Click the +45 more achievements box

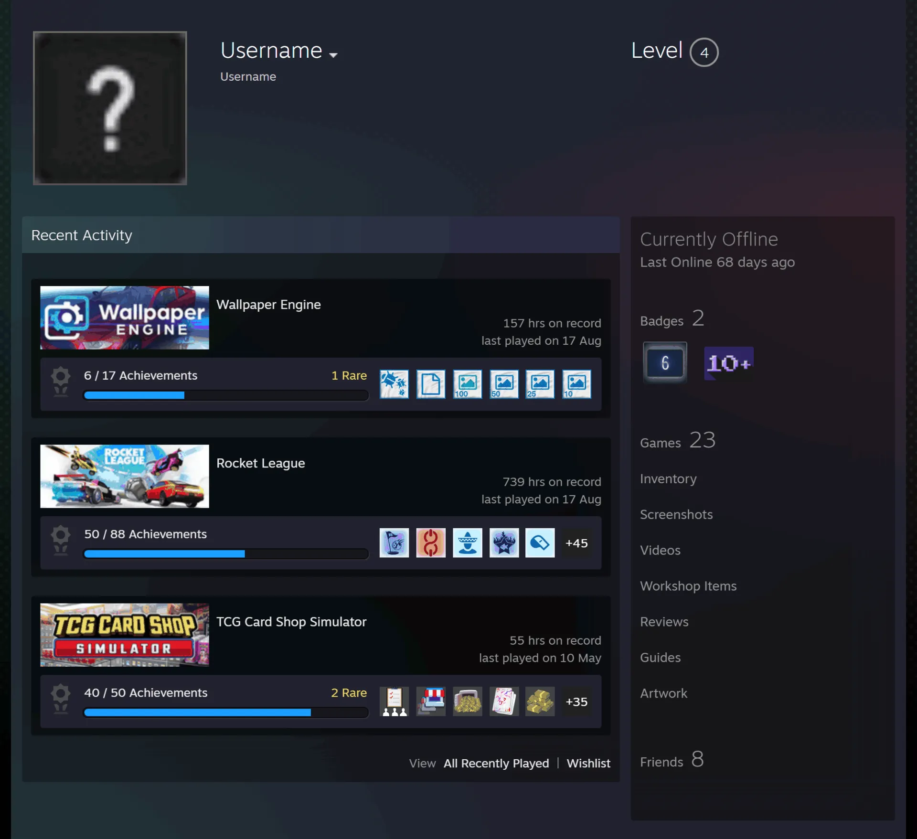pos(576,543)
